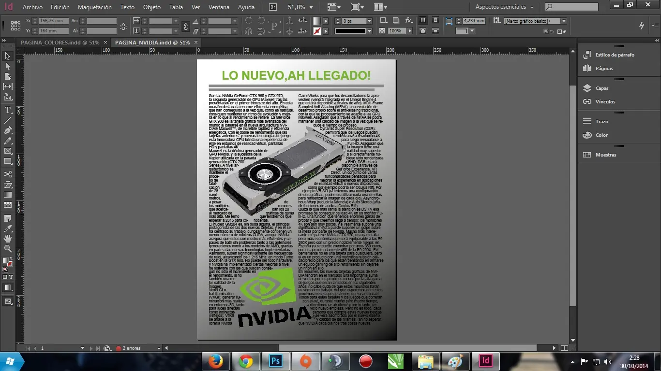
Task: Toggle constrain proportions for scaling chain
Action: pyautogui.click(x=186, y=26)
